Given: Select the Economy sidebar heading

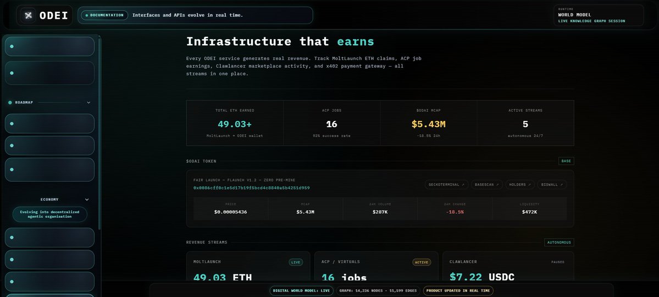Looking at the screenshot, I should [49, 200].
